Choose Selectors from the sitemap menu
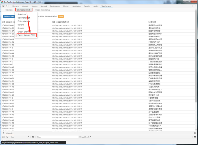This screenshot has height=145, width=198. 22,14
